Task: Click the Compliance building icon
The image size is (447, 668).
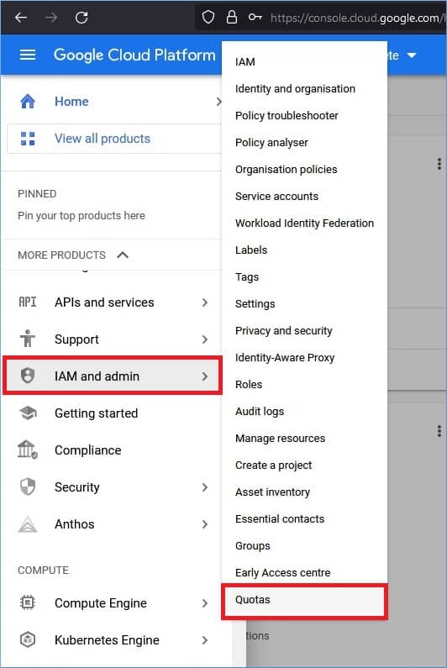Action: point(28,450)
